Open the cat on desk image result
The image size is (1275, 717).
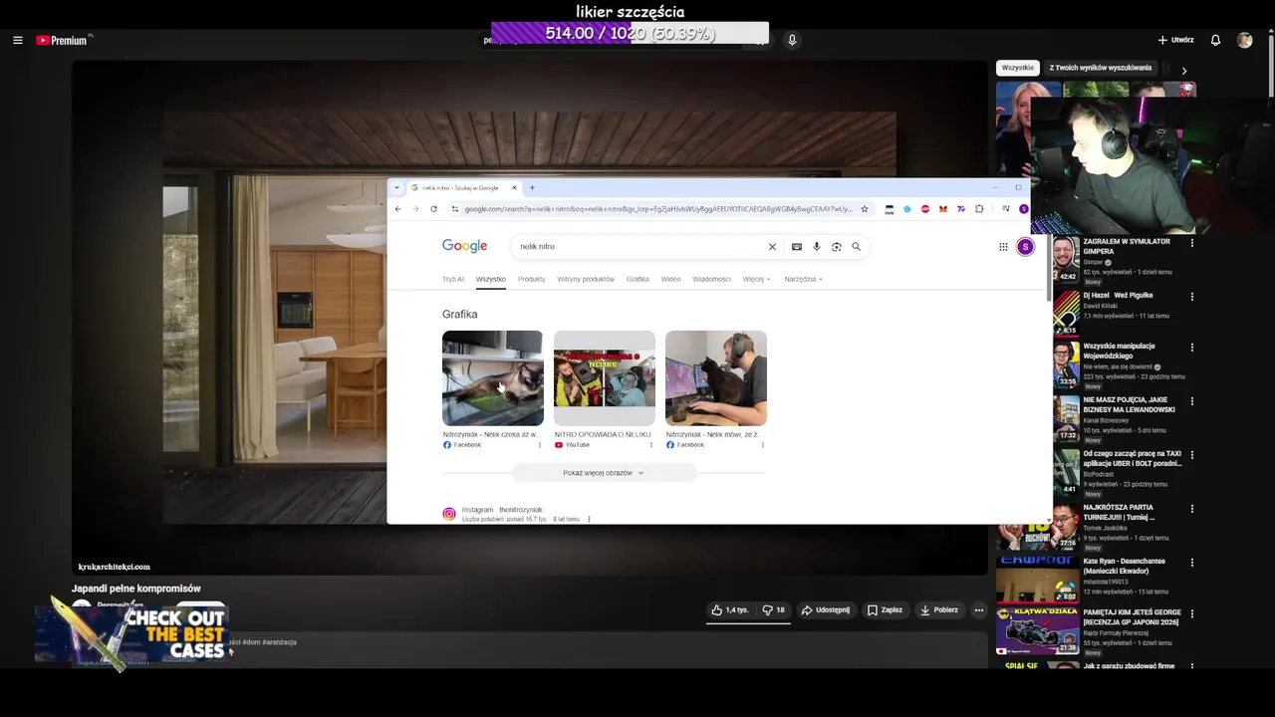pos(493,378)
